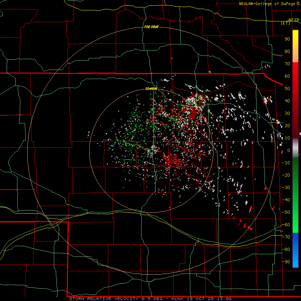The image size is (301, 301).
Task: Click the [KT] units label above color bar
Action: pyautogui.click(x=286, y=23)
